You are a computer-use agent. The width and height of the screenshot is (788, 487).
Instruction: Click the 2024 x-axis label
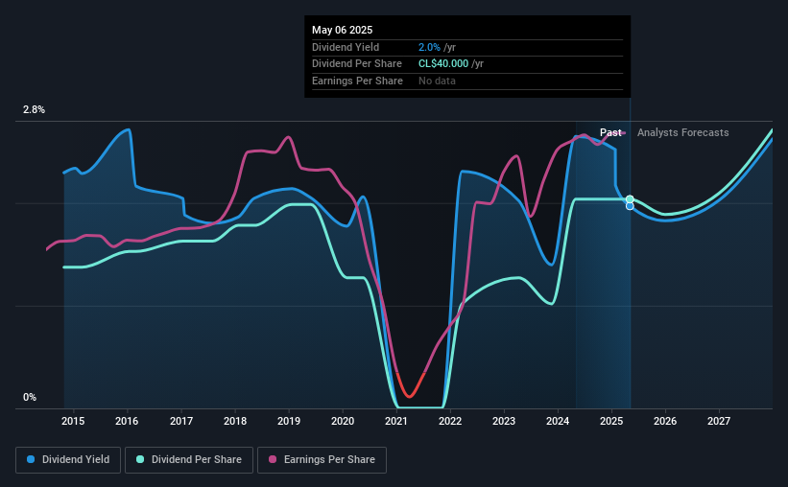558,421
